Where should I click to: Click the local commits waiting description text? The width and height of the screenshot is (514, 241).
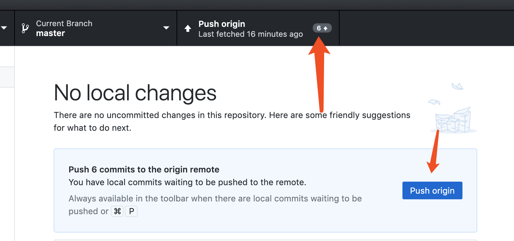(187, 182)
